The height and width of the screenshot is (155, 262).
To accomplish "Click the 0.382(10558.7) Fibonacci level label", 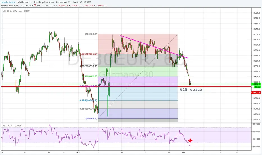I will pos(88,66).
